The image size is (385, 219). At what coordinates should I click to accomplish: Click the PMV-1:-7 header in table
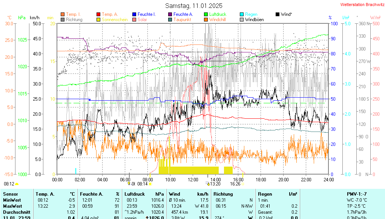pos(357,194)
